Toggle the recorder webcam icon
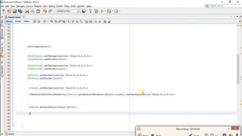The image size is (242, 136). click(x=225, y=135)
